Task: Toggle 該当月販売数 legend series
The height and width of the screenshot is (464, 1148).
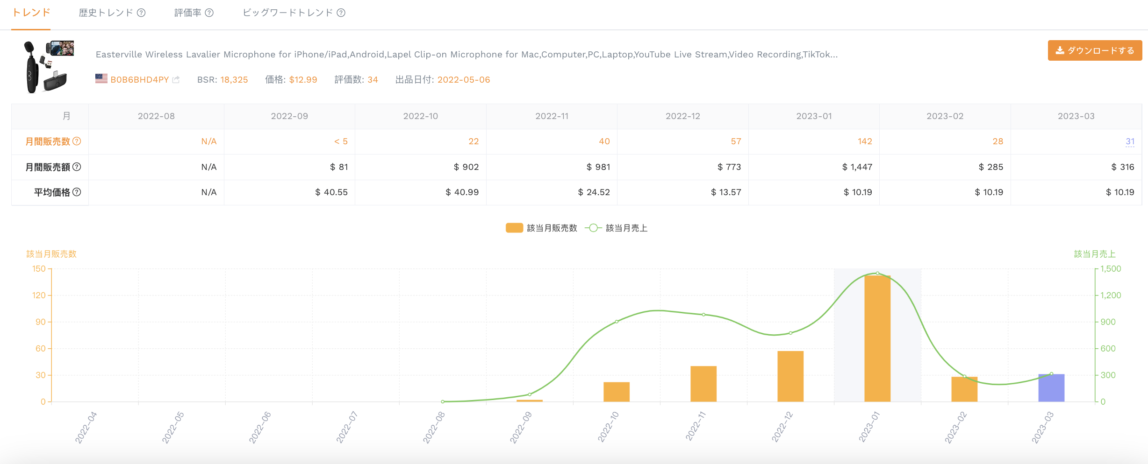Action: coord(541,228)
